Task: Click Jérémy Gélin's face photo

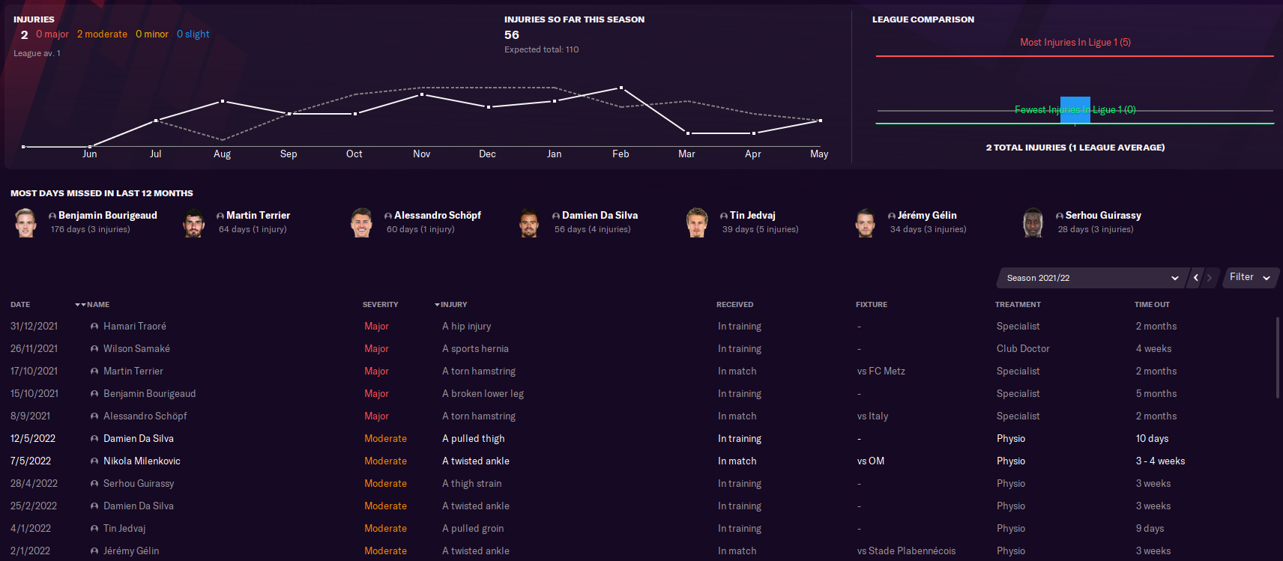Action: click(866, 222)
